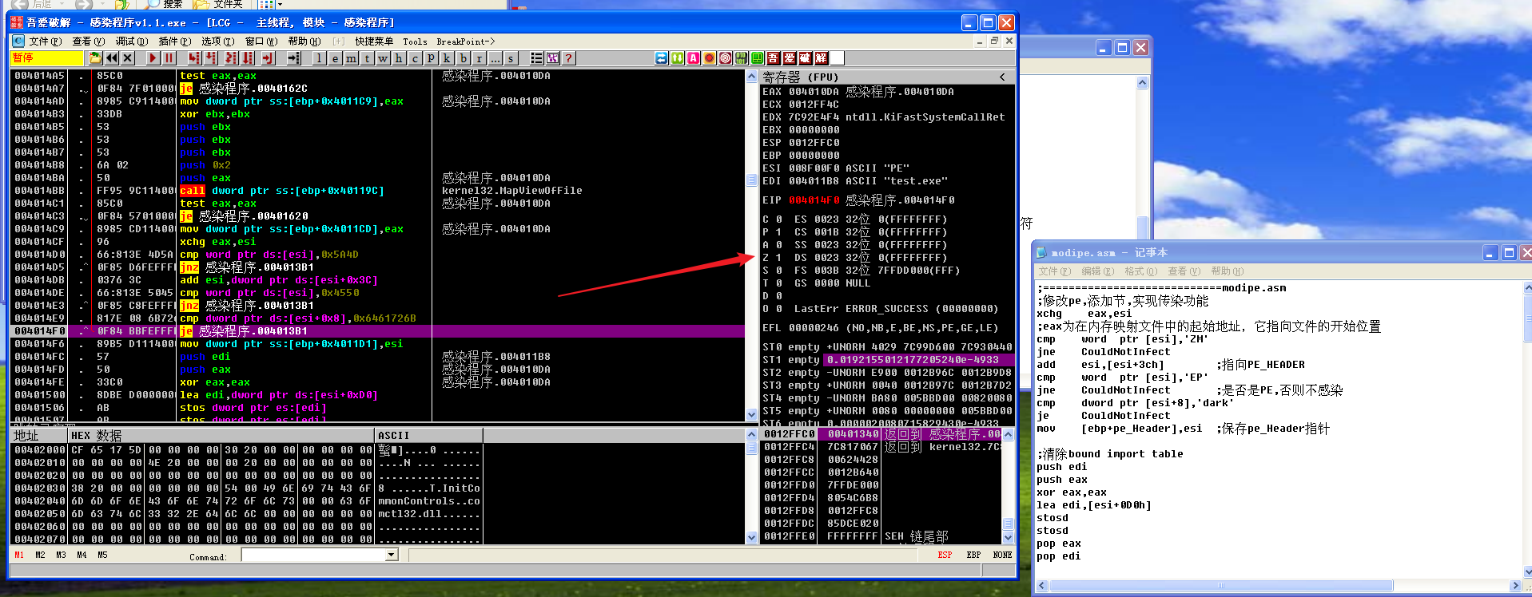This screenshot has height=597, width=1532.
Task: Click the execute till return icon
Action: pyautogui.click(x=268, y=58)
